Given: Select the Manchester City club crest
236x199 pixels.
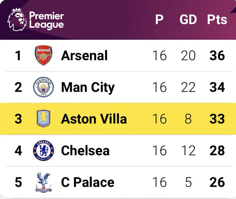Looking at the screenshot, I should [43, 87].
